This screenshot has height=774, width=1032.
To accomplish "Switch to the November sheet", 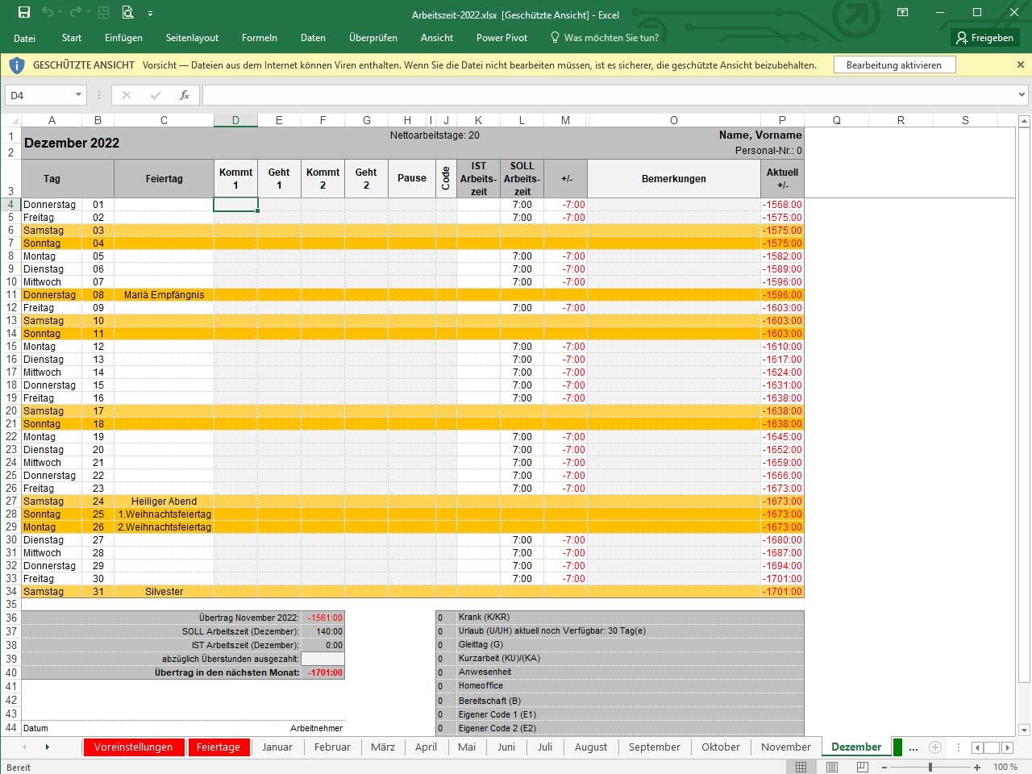I will 786,747.
